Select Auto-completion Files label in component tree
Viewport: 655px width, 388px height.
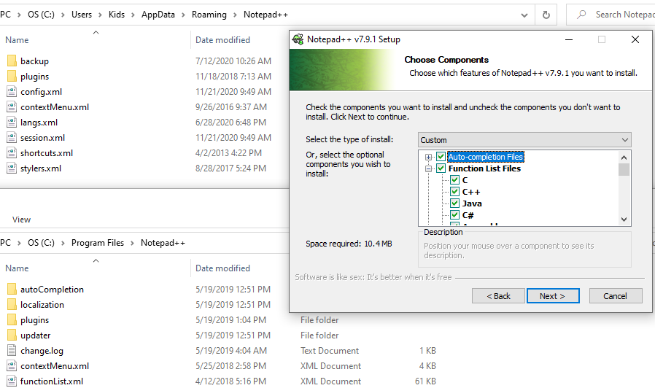coord(485,157)
